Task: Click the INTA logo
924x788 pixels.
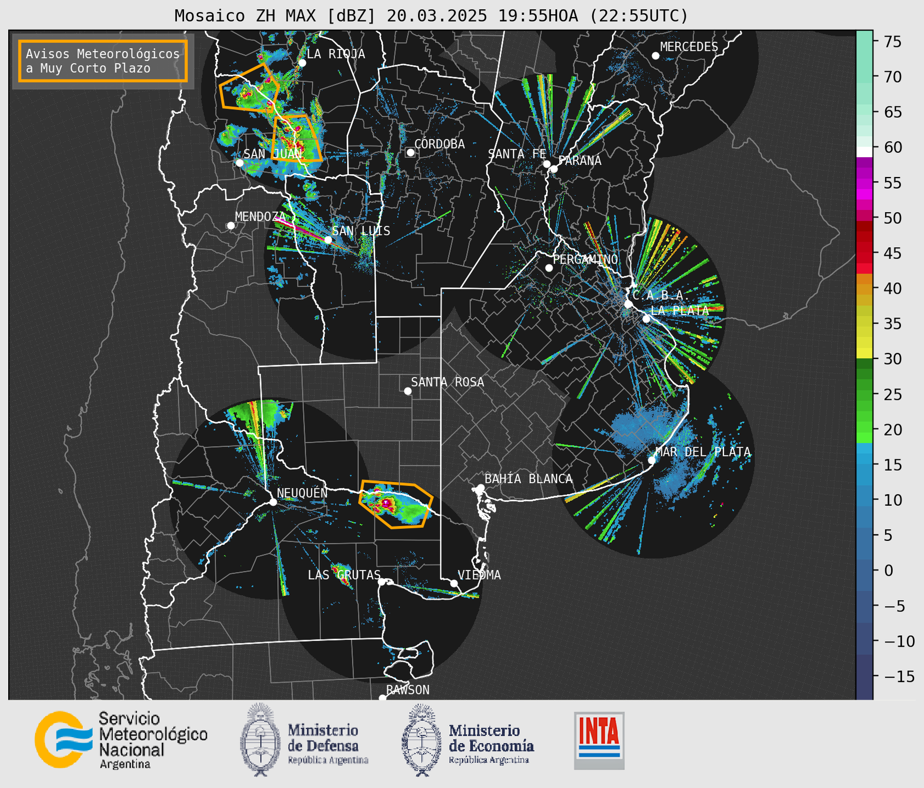Action: tap(599, 740)
